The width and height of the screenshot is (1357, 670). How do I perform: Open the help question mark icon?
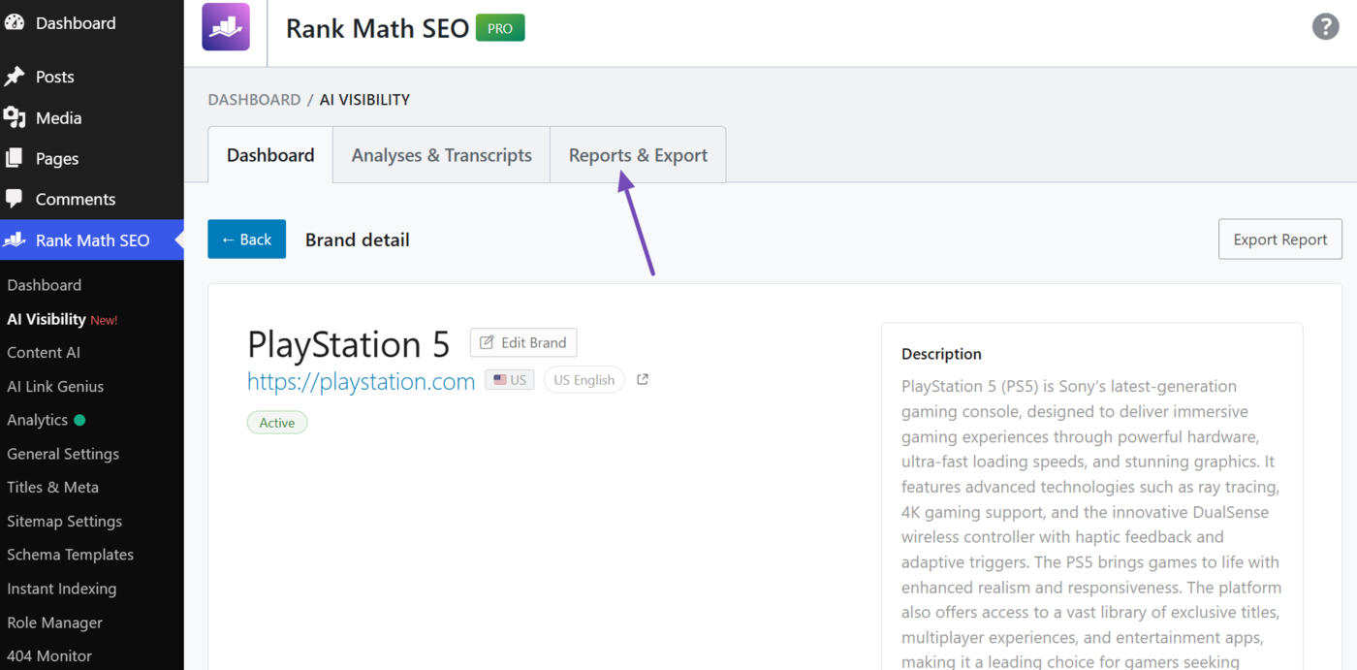[1325, 26]
